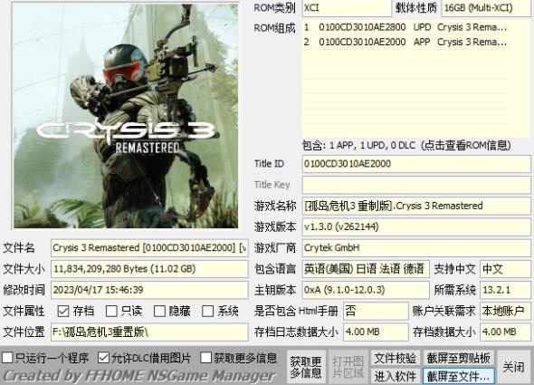
Task: Click the 文件名 filename field
Action: tap(149, 248)
